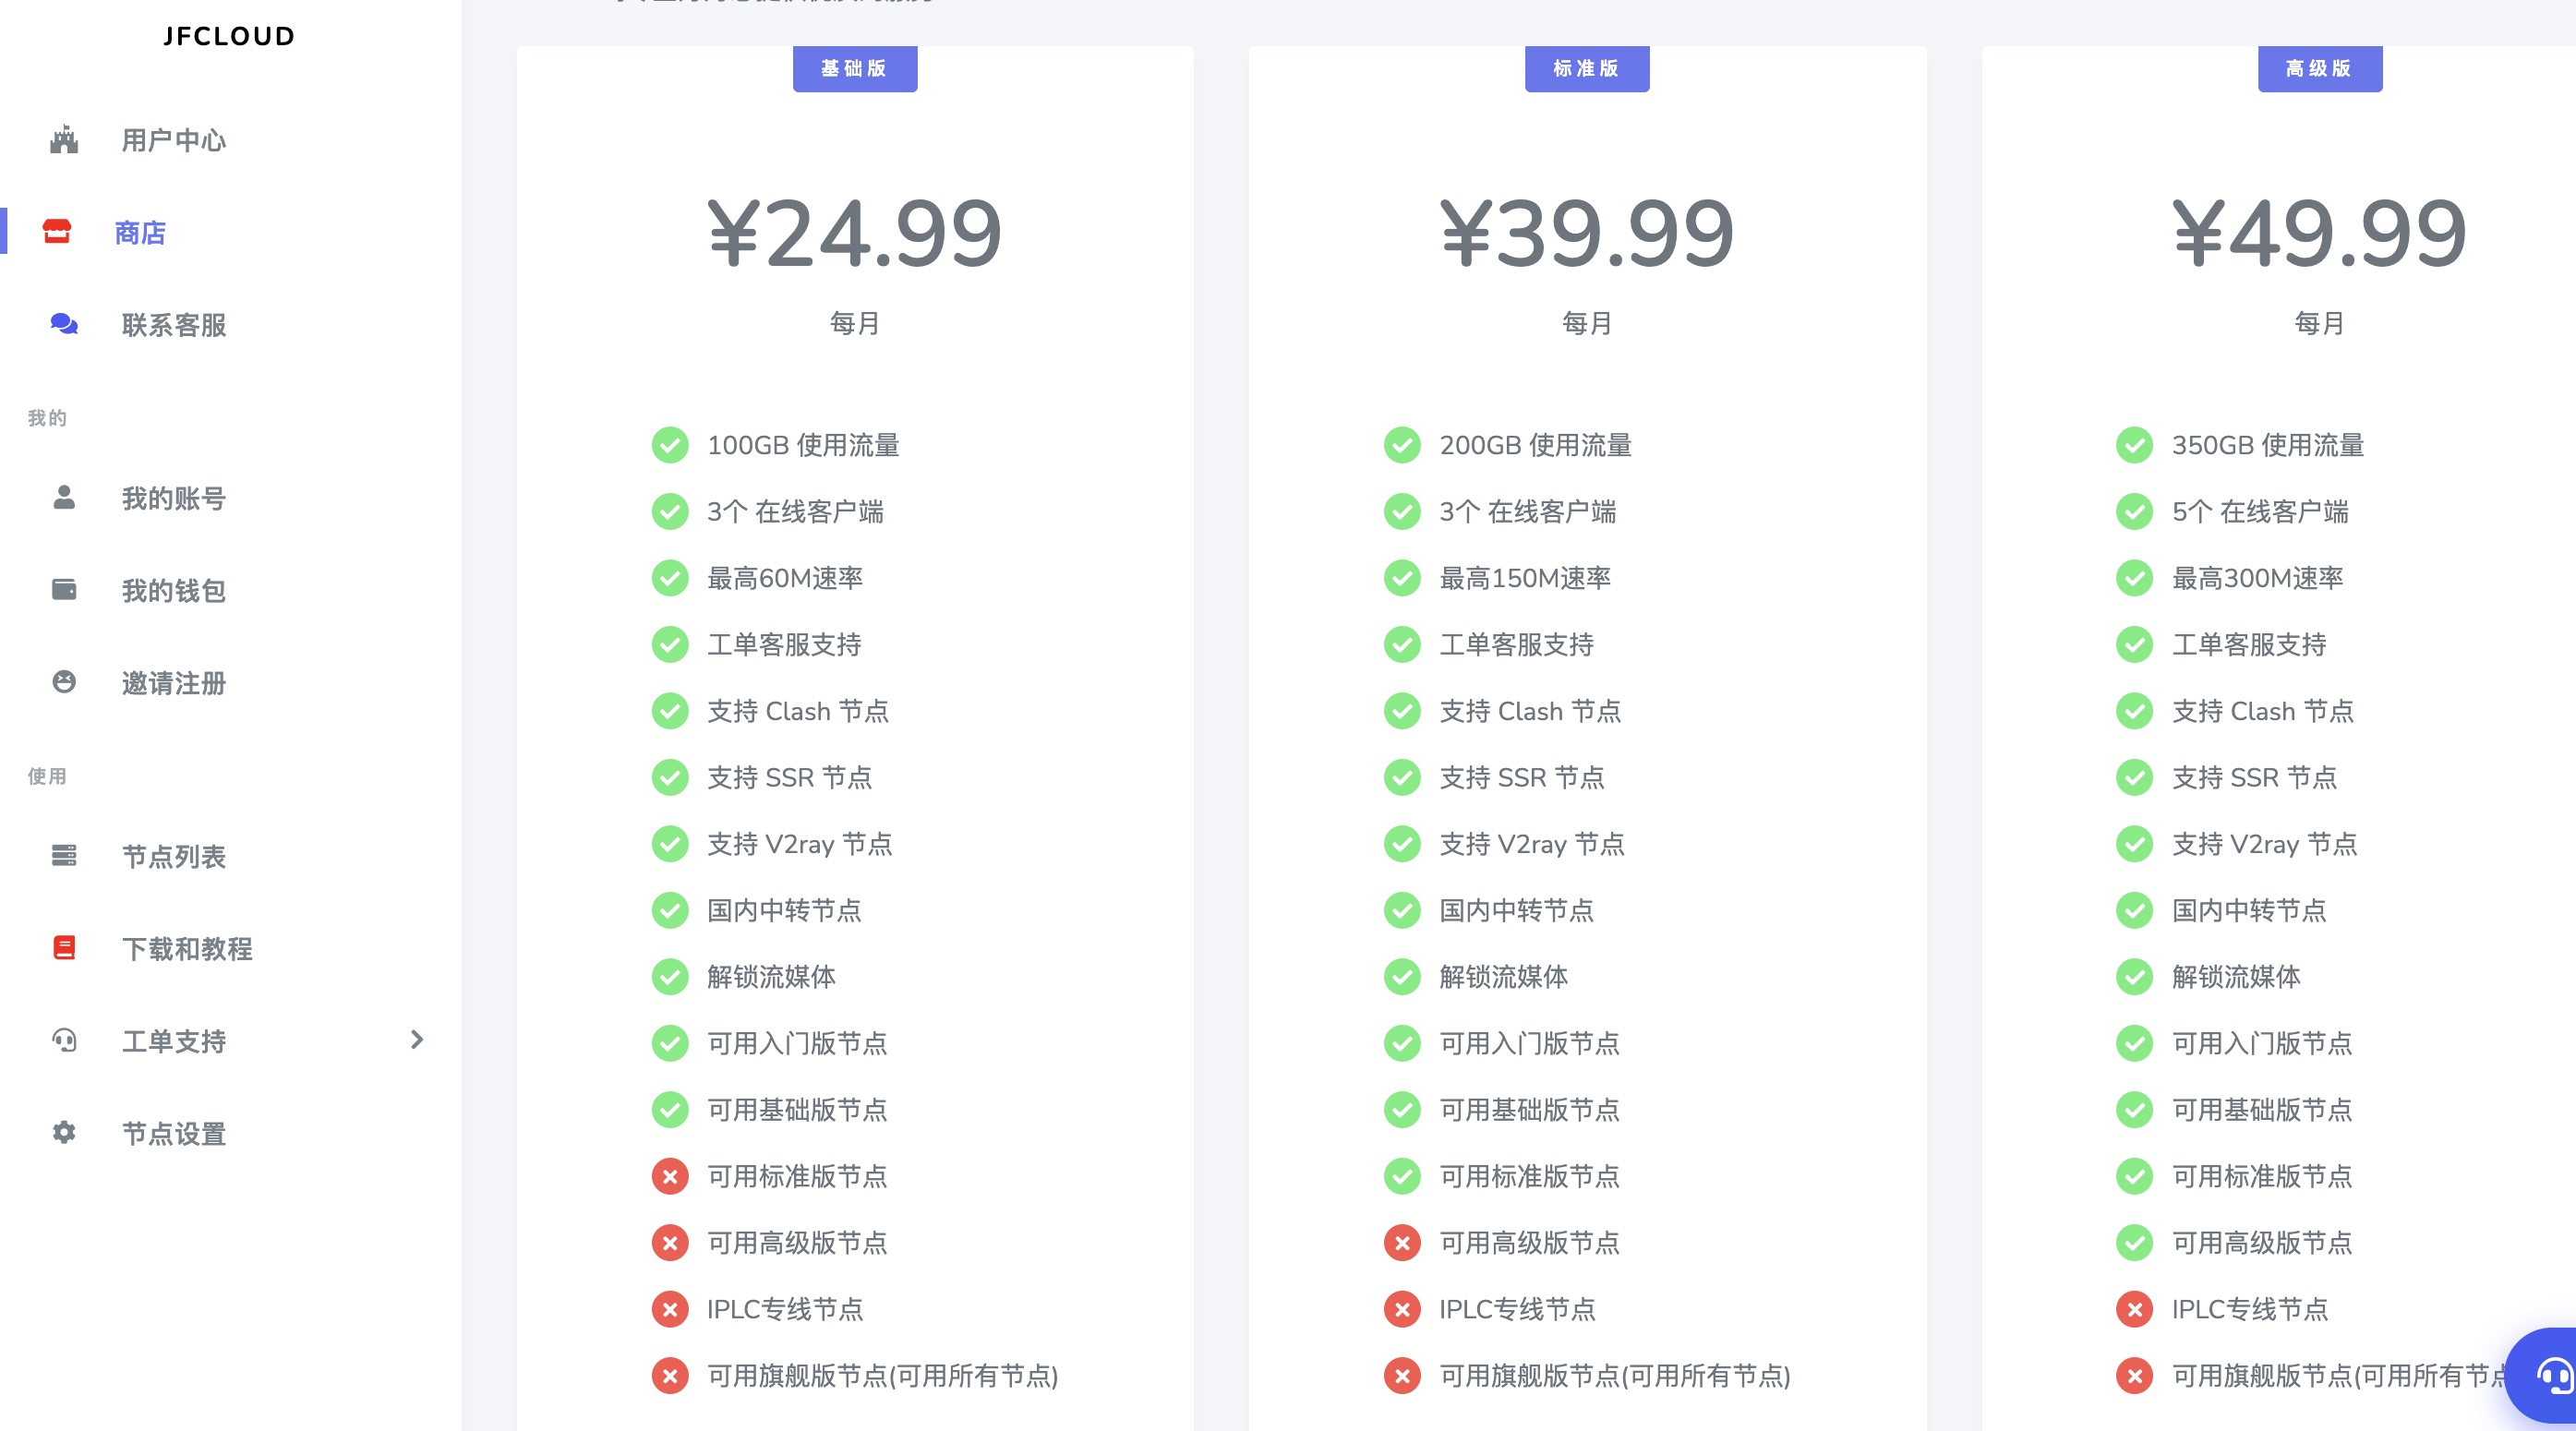The image size is (2576, 1431).
Task: Click the 高级版 plan badge
Action: [2320, 68]
